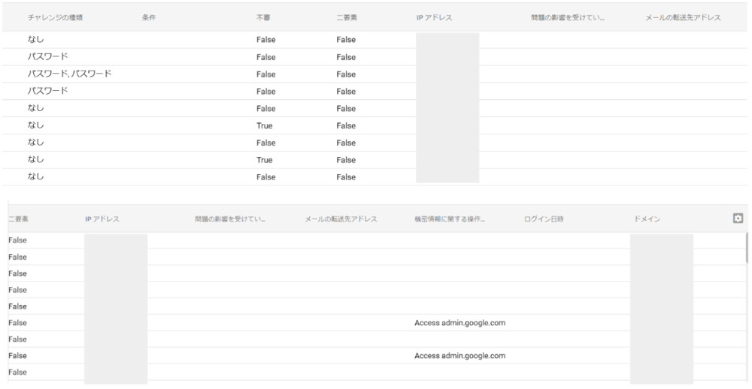
Task: Click 二要素 header in lower table
Action: [x=17, y=219]
